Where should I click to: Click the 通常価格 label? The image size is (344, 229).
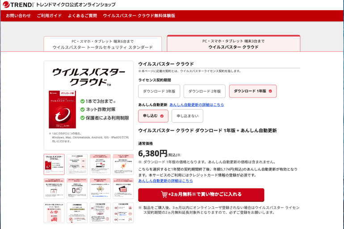[146, 143]
